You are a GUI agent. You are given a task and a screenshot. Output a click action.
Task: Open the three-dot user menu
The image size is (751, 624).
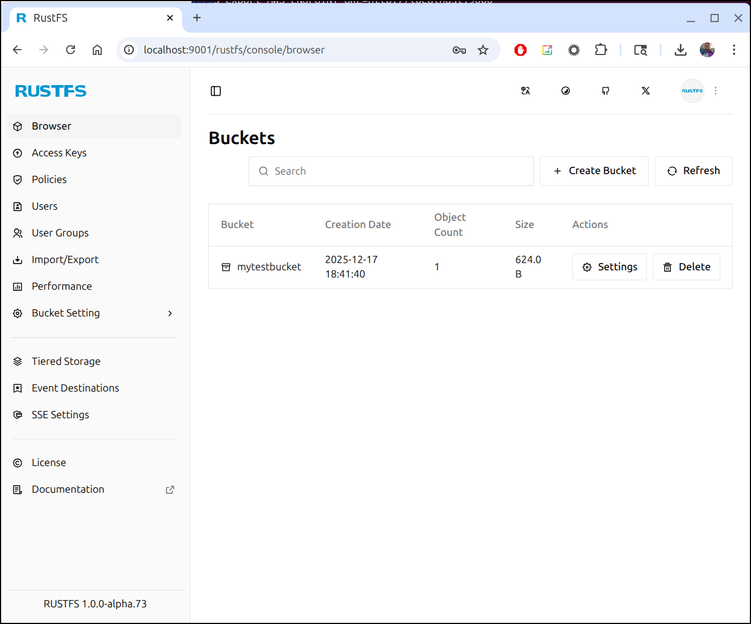716,91
